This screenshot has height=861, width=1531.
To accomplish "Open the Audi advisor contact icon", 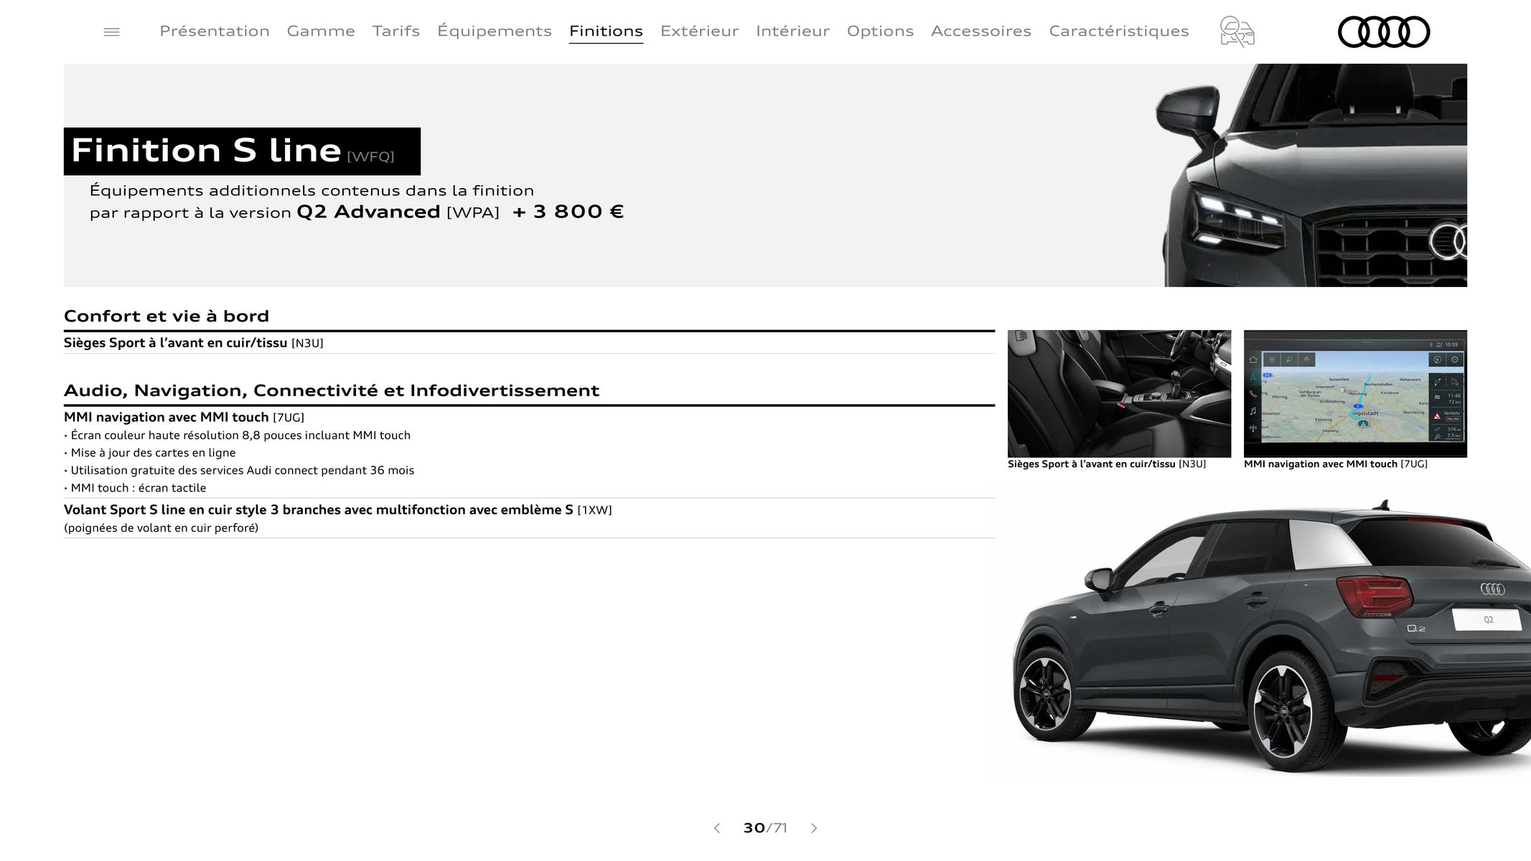I will [x=1237, y=32].
